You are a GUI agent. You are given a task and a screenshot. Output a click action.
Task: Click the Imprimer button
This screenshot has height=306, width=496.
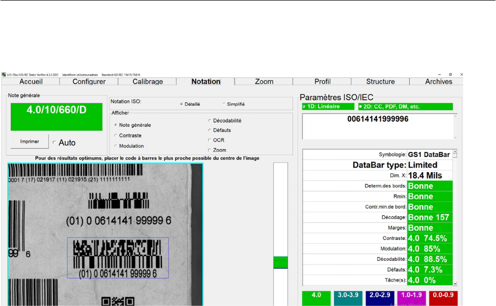click(x=30, y=142)
